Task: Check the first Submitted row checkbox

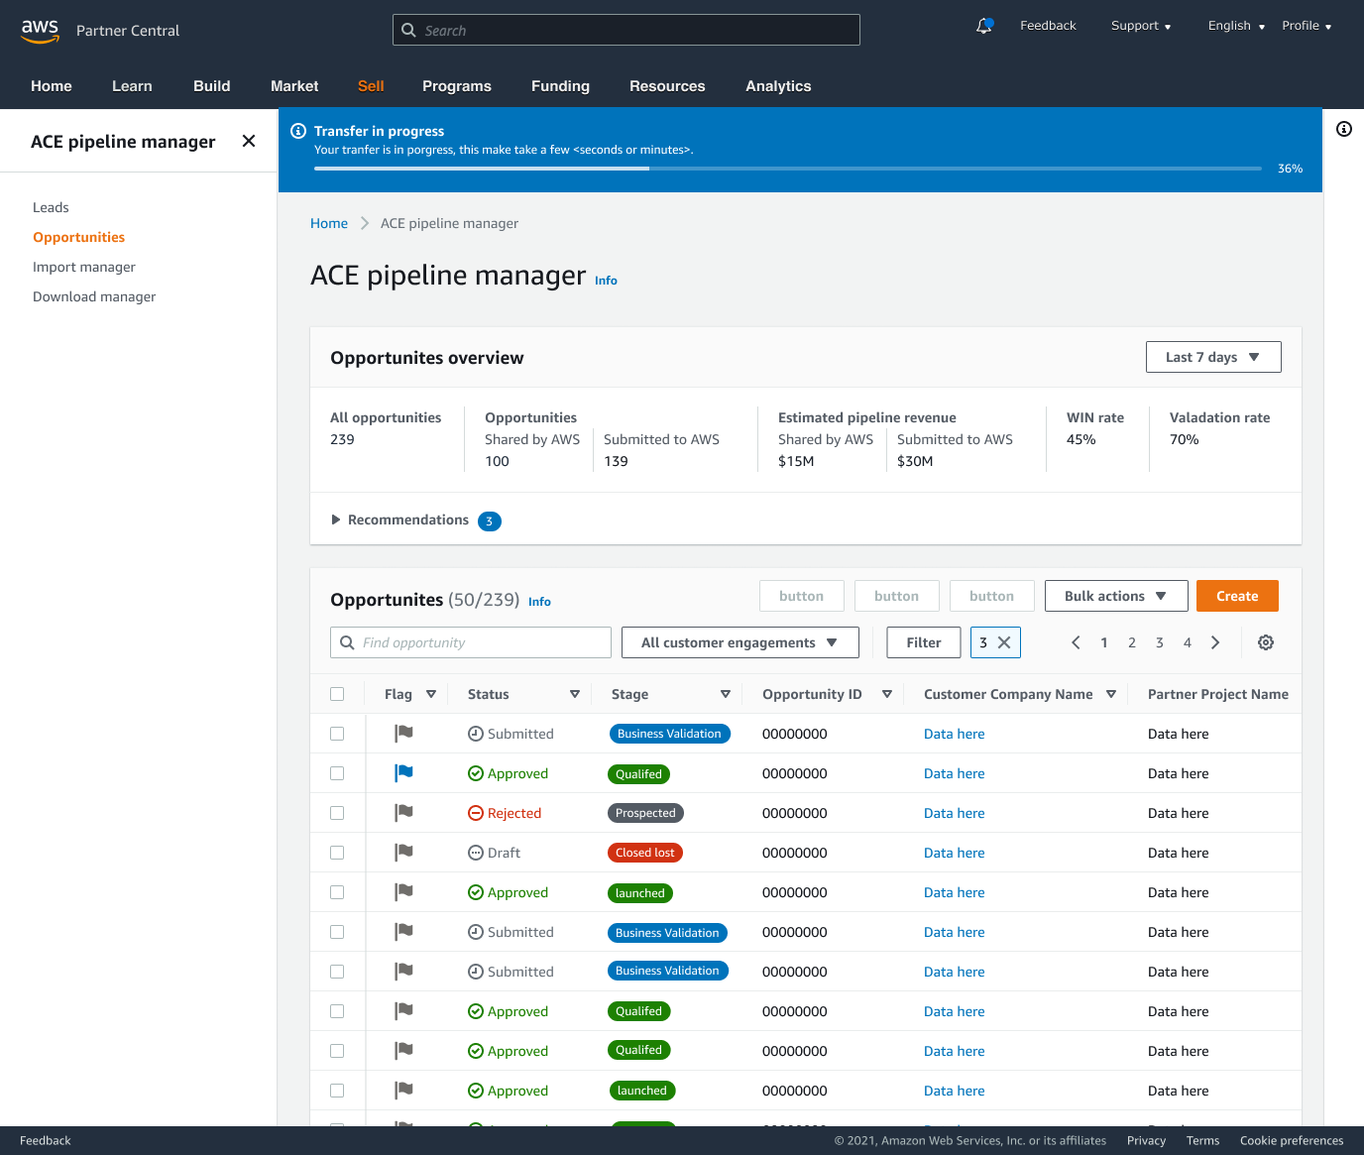Action: 337,734
